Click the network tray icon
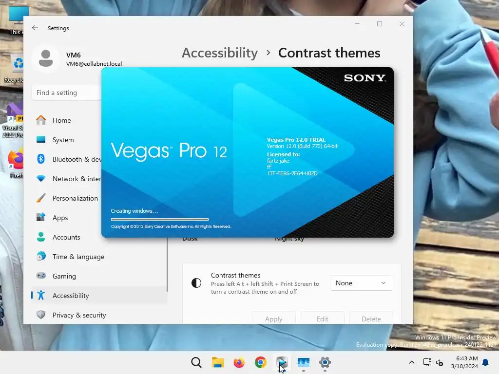This screenshot has width=499, height=374. click(x=427, y=362)
